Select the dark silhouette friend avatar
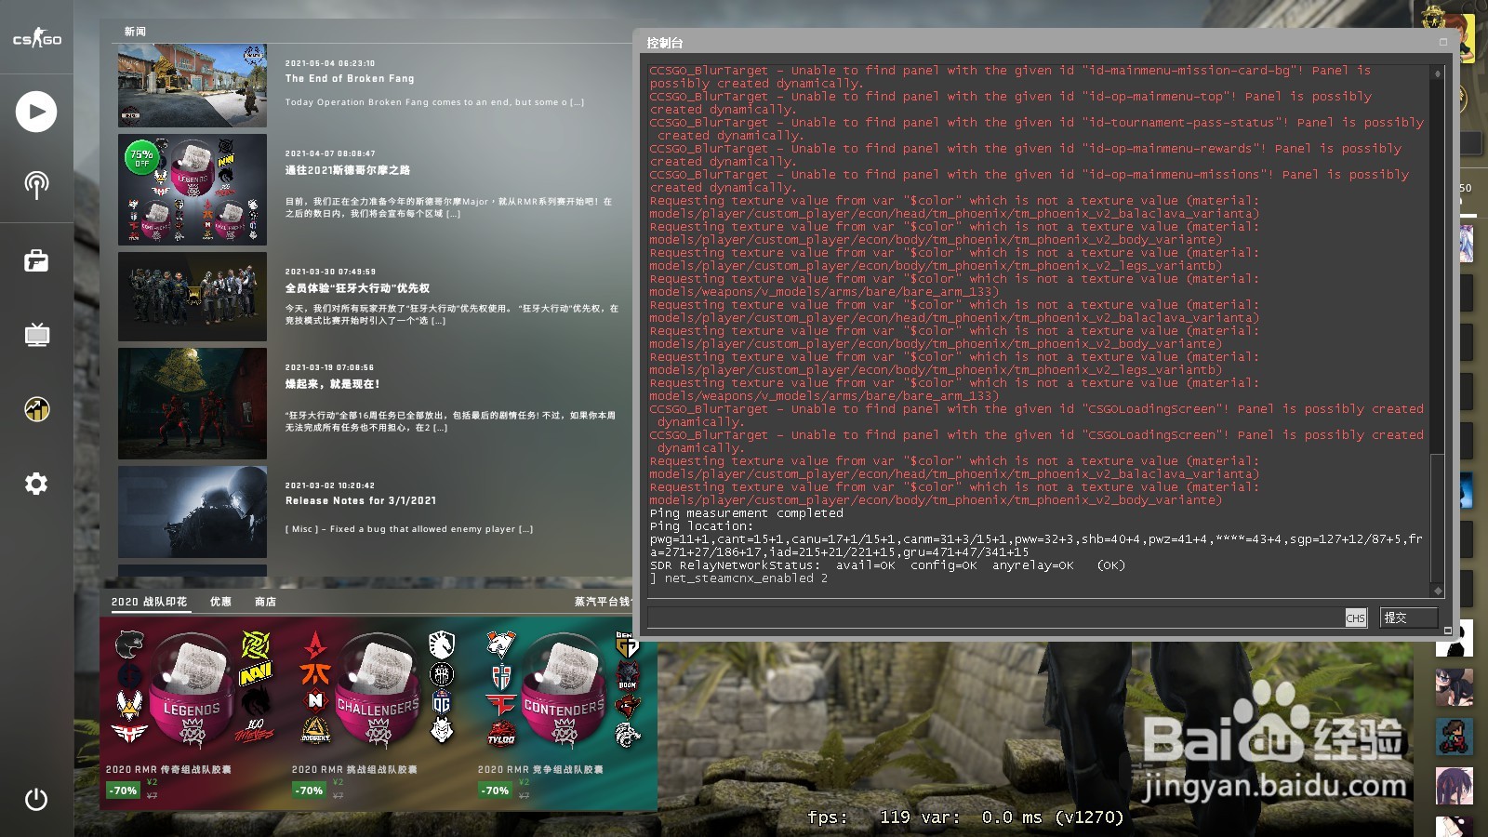 tap(1454, 638)
